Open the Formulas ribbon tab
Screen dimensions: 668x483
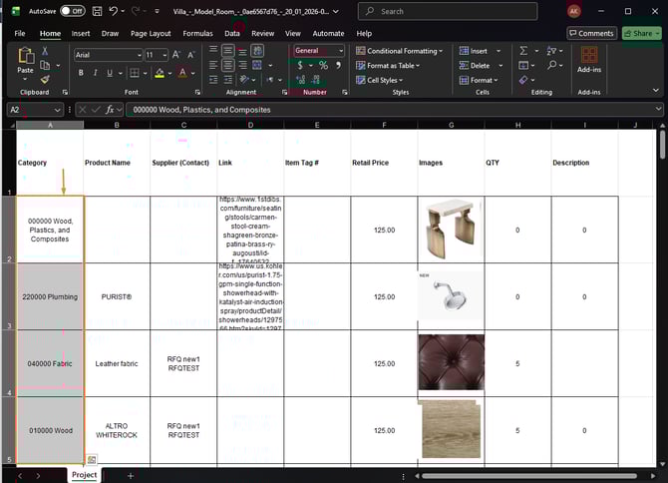pos(196,33)
